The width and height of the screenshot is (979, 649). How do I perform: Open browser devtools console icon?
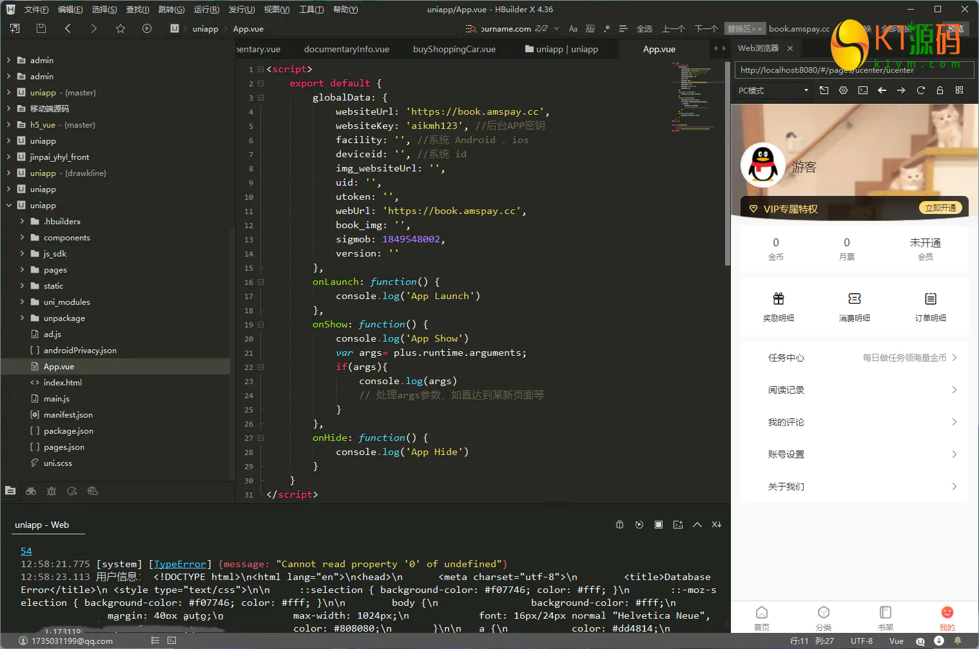tap(862, 90)
